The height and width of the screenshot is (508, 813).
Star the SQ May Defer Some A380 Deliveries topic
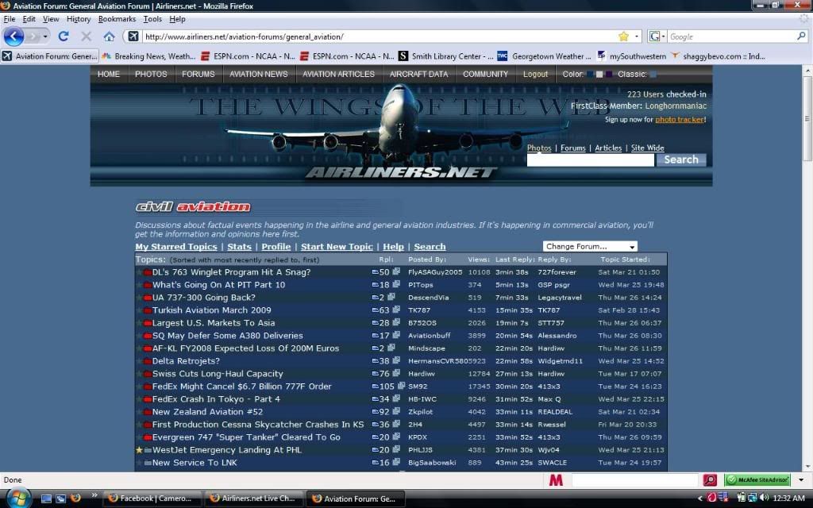pos(139,336)
